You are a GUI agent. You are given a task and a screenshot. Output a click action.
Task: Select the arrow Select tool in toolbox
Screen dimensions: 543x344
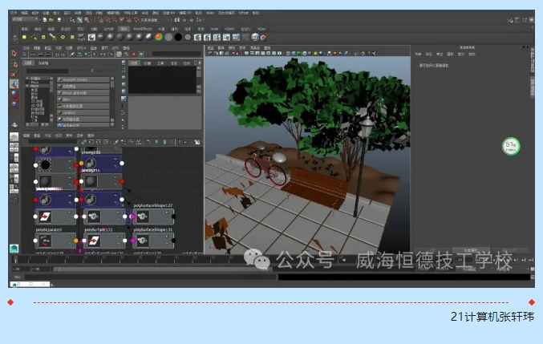click(14, 53)
